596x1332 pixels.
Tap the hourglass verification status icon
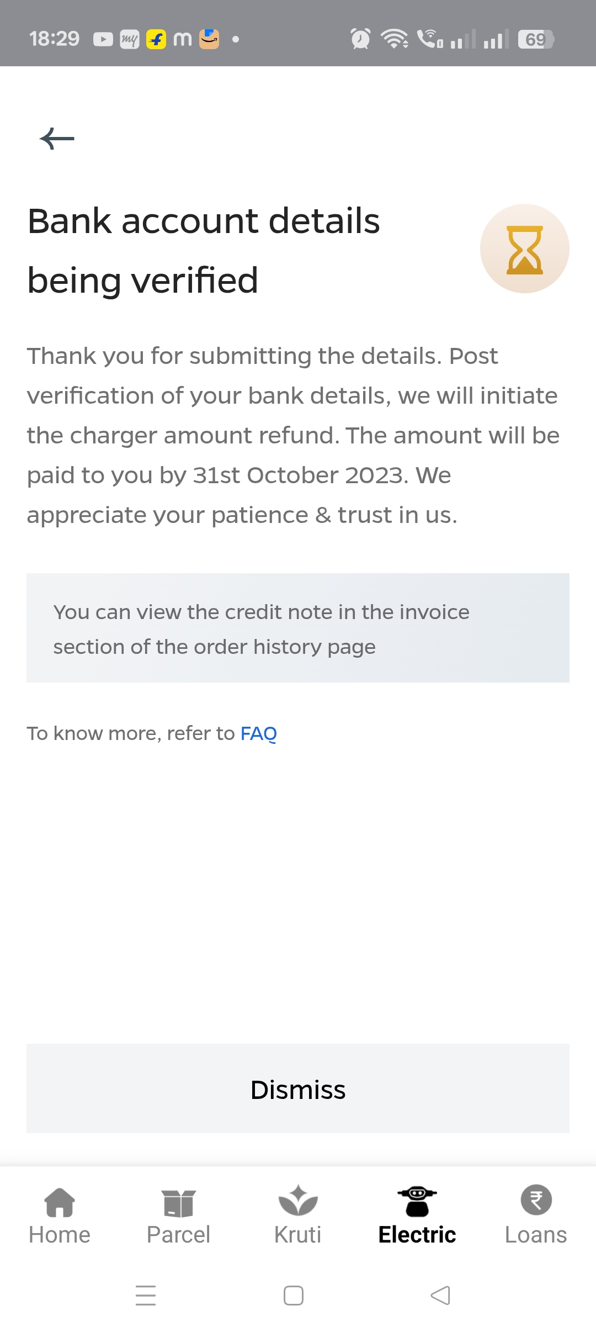[524, 249]
